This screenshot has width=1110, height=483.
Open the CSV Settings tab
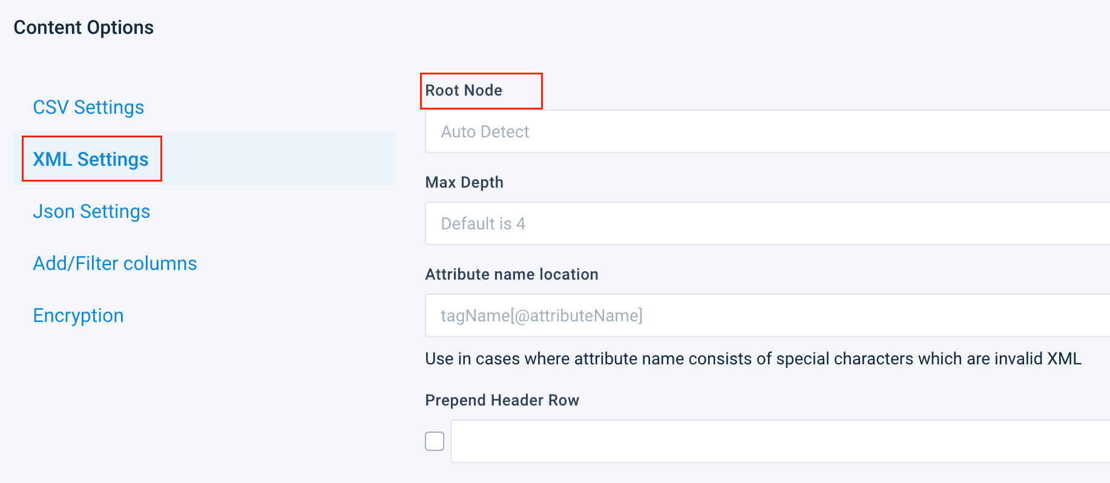pyautogui.click(x=88, y=107)
